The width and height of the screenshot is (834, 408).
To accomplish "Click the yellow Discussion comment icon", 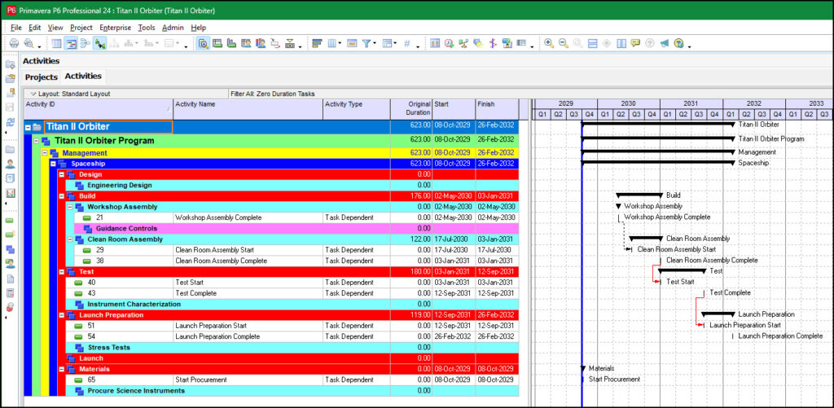I will point(635,44).
